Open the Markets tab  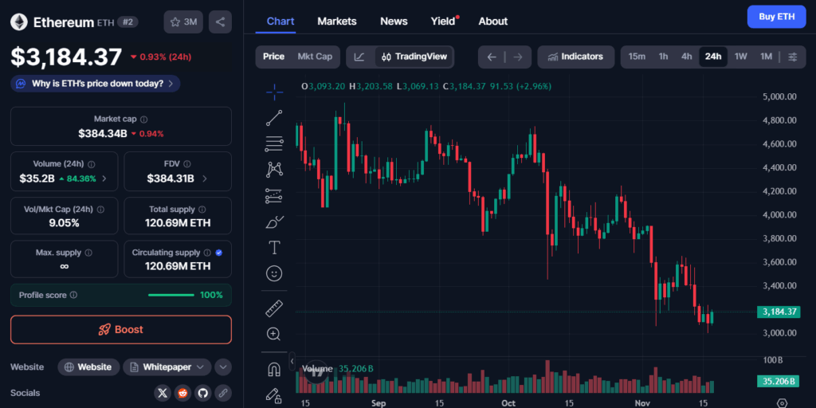[337, 22]
